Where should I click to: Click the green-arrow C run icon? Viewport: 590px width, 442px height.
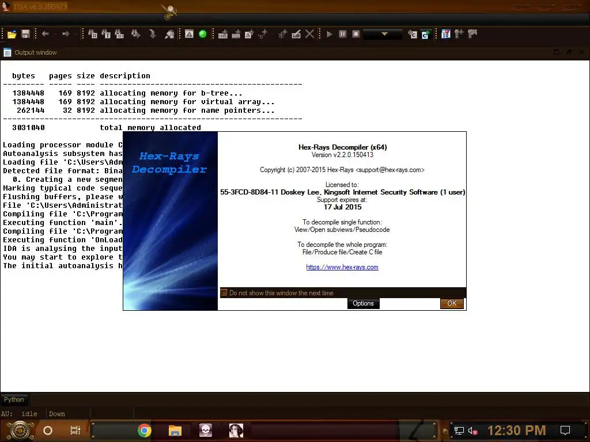click(425, 35)
